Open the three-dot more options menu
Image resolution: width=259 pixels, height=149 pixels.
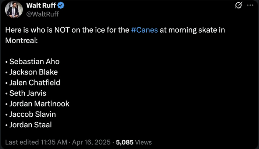point(250,6)
